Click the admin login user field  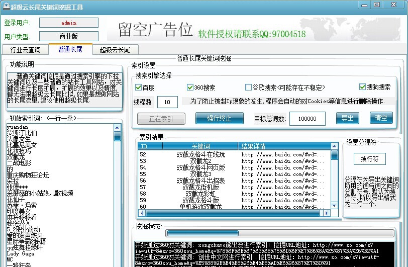(x=69, y=23)
